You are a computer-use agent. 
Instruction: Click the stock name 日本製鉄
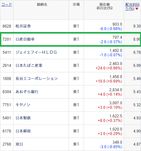coord(23,118)
